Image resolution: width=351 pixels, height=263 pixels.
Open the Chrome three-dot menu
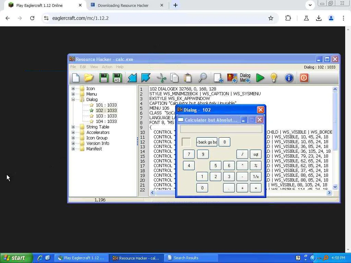point(343,18)
